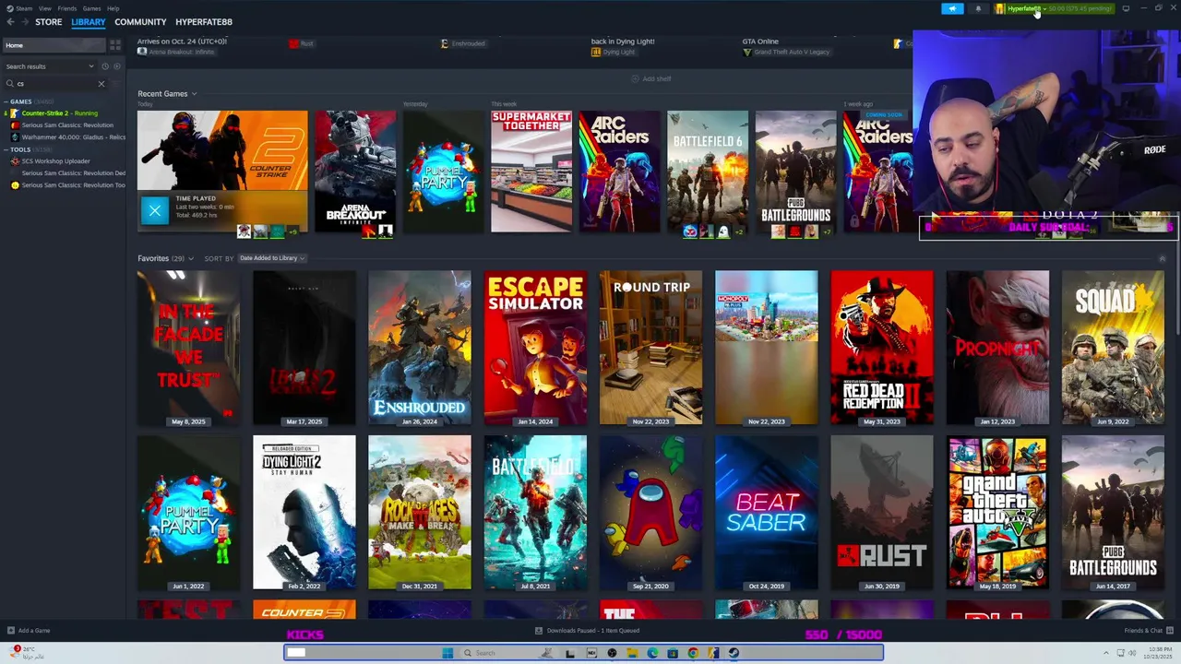
Task: Click the Add a Game plus icon
Action: pyautogui.click(x=11, y=631)
